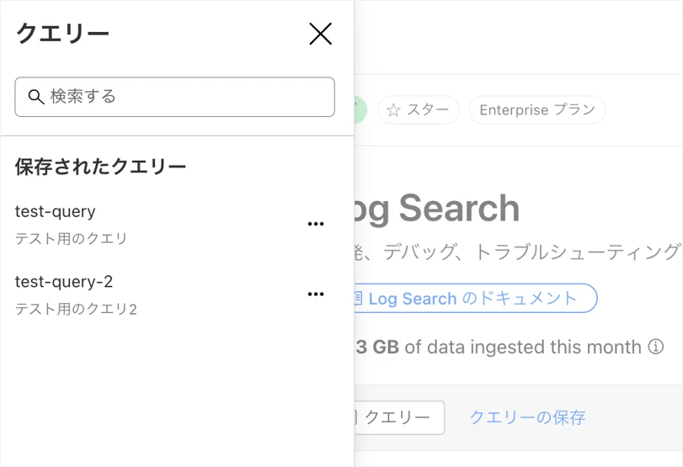Click the 保存されたクエリー section heading
The width and height of the screenshot is (683, 467).
coord(100,167)
